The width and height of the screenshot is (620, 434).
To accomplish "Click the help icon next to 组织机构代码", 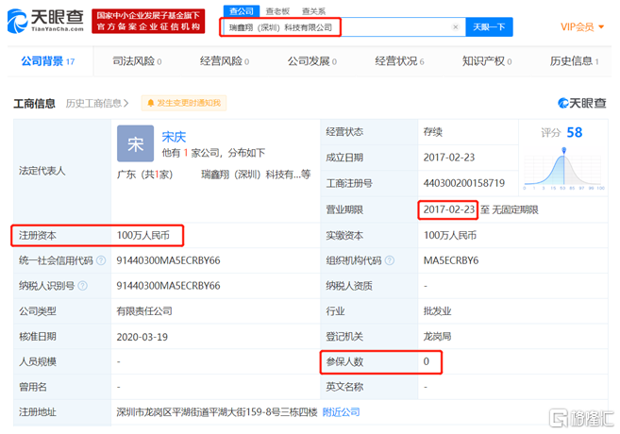I will (390, 260).
